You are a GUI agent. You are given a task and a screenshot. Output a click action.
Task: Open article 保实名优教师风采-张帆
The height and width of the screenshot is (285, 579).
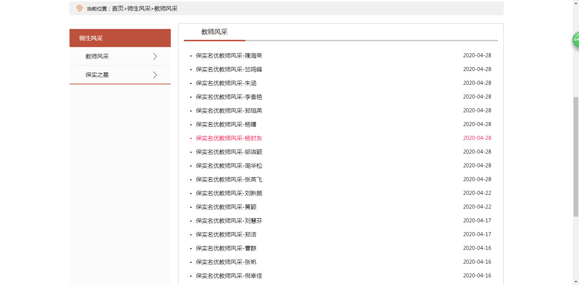pyautogui.click(x=226, y=262)
